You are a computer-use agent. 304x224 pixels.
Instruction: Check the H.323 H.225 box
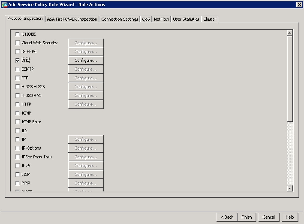click(x=18, y=87)
